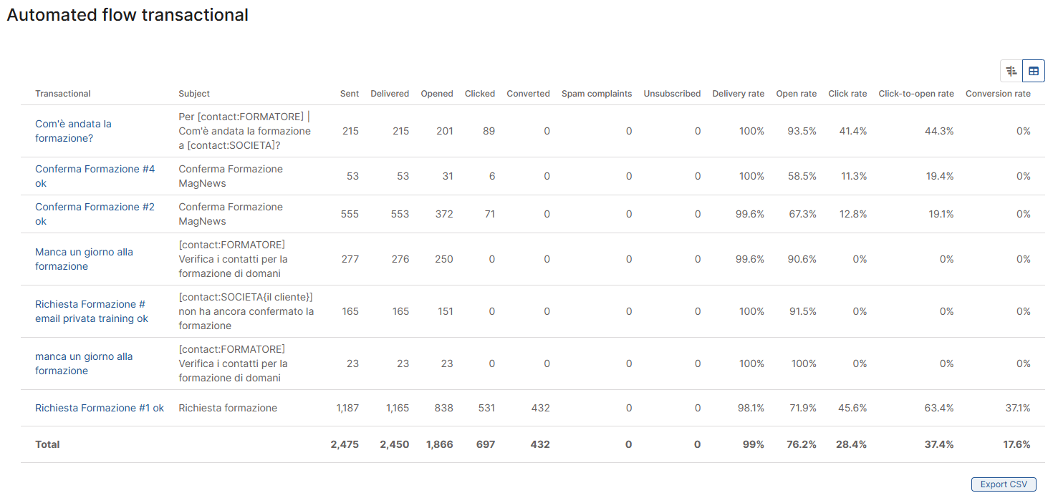This screenshot has height=498, width=1053.
Task: Select the 98.1% delivery rate cell
Action: pos(750,408)
